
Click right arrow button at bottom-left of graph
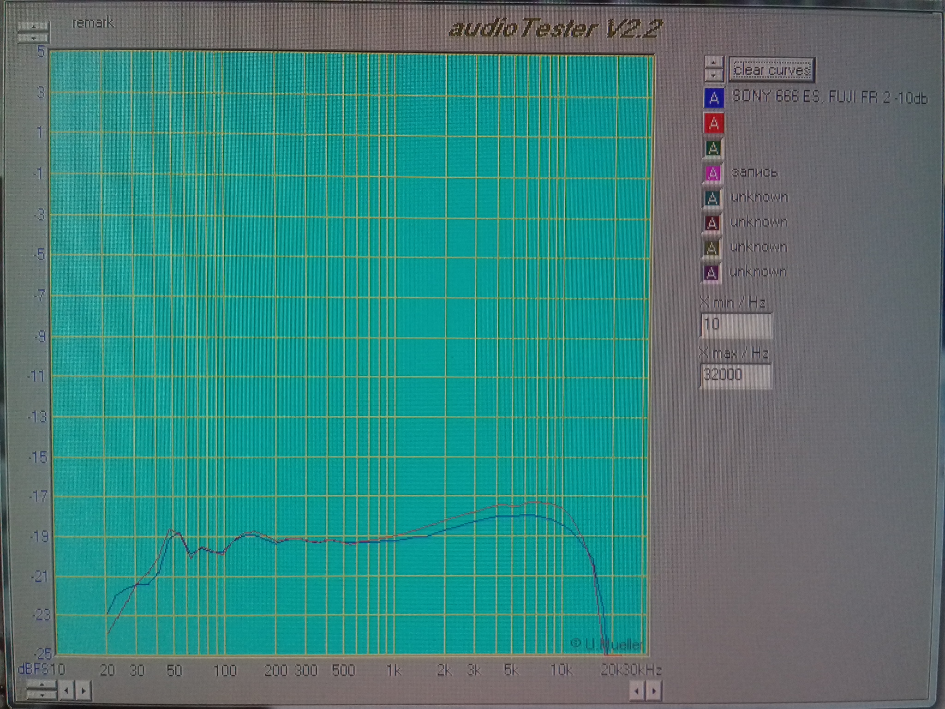tap(83, 691)
